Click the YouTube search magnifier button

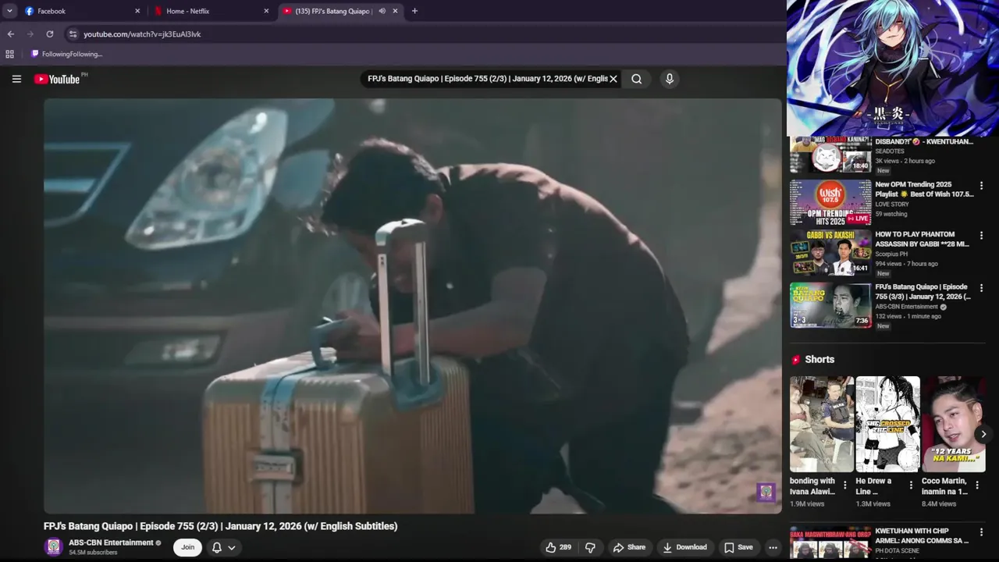coord(637,79)
